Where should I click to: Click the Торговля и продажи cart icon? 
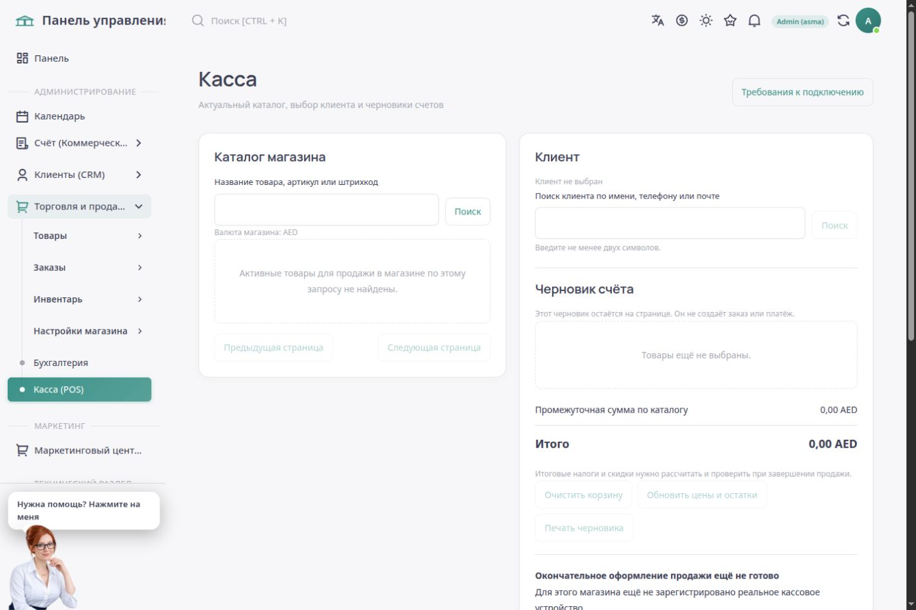coord(22,207)
